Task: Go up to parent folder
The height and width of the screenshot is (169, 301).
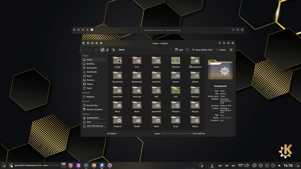Action: pyautogui.click(x=96, y=50)
